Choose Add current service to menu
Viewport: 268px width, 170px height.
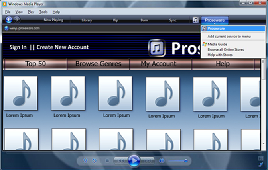[x=229, y=37]
